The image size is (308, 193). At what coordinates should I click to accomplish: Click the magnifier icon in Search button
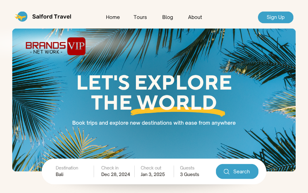[x=226, y=171]
